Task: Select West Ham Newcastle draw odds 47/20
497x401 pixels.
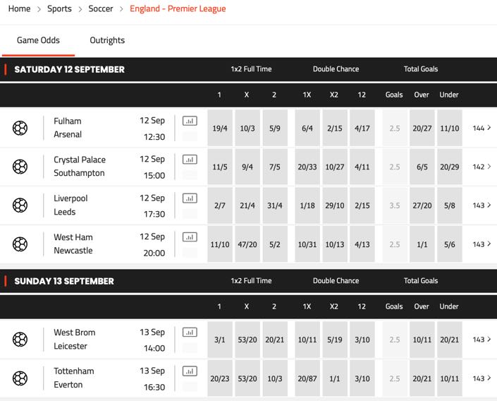Action: [247, 244]
